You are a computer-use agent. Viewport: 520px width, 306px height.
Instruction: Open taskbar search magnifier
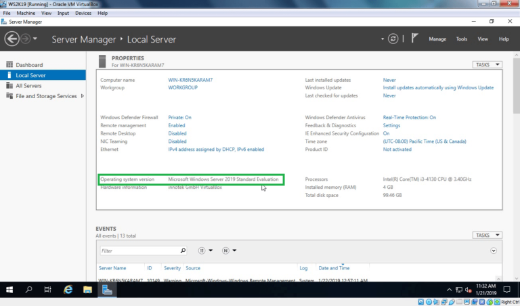(29, 290)
